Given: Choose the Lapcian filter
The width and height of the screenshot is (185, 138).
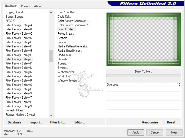Looking at the screenshot, I should point(63,42).
